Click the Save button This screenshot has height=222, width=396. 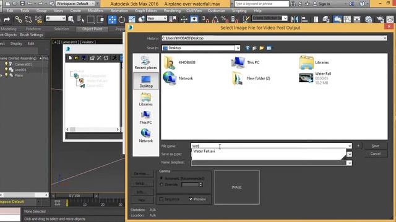376,146
